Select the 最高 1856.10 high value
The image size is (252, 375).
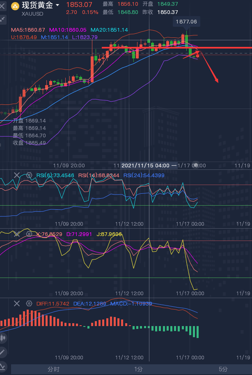pos(121,4)
